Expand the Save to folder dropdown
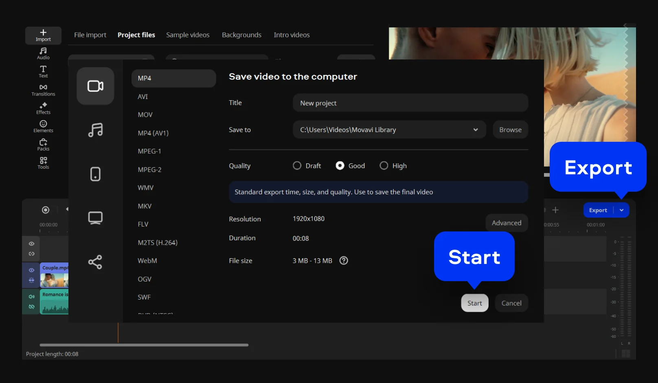The image size is (658, 383). pyautogui.click(x=475, y=130)
